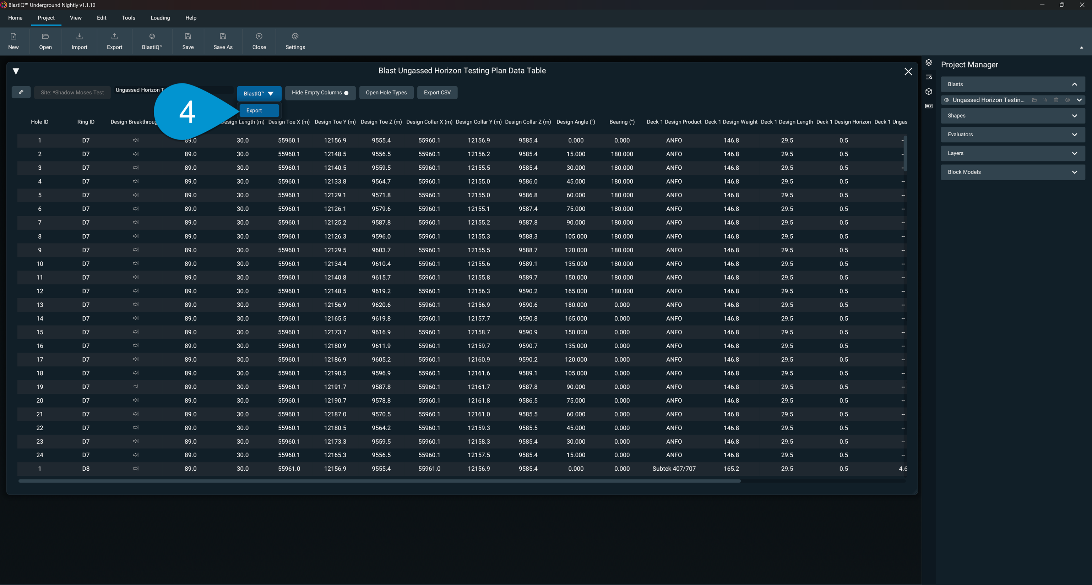
Task: Click the Design Angle (°) column header
Action: click(576, 122)
